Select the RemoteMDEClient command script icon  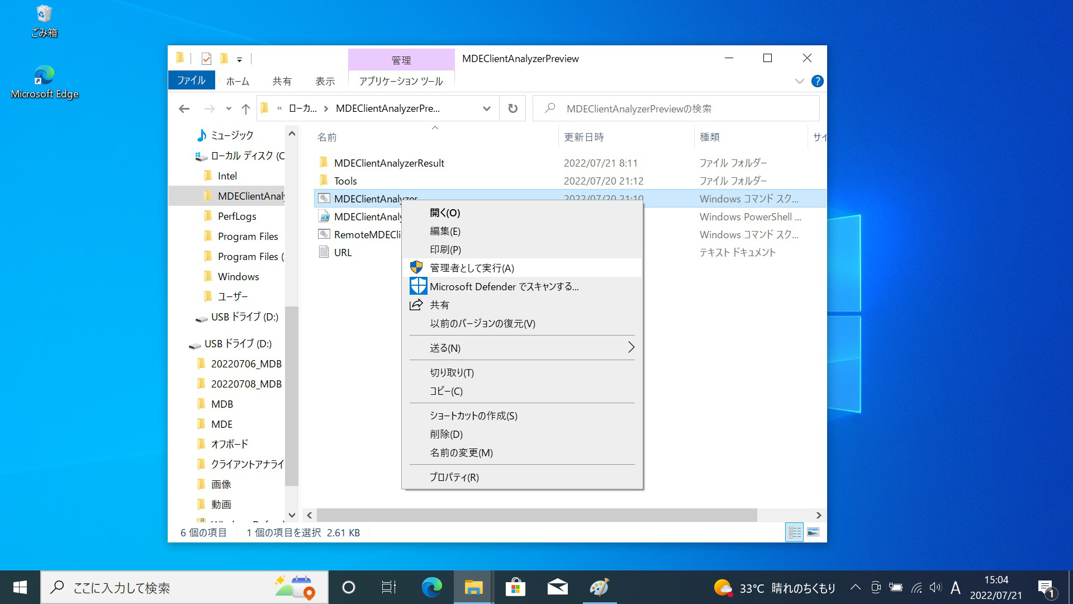[324, 234]
